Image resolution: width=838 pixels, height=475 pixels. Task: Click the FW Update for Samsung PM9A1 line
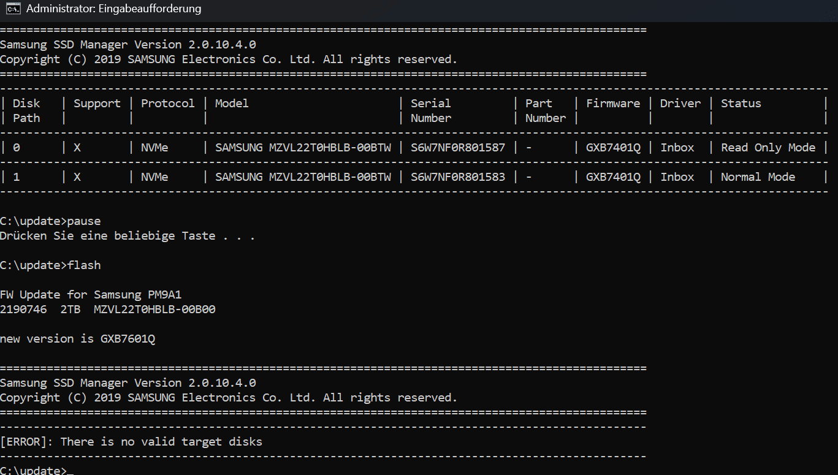(91, 295)
